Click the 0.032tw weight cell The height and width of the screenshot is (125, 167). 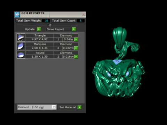tap(68, 48)
